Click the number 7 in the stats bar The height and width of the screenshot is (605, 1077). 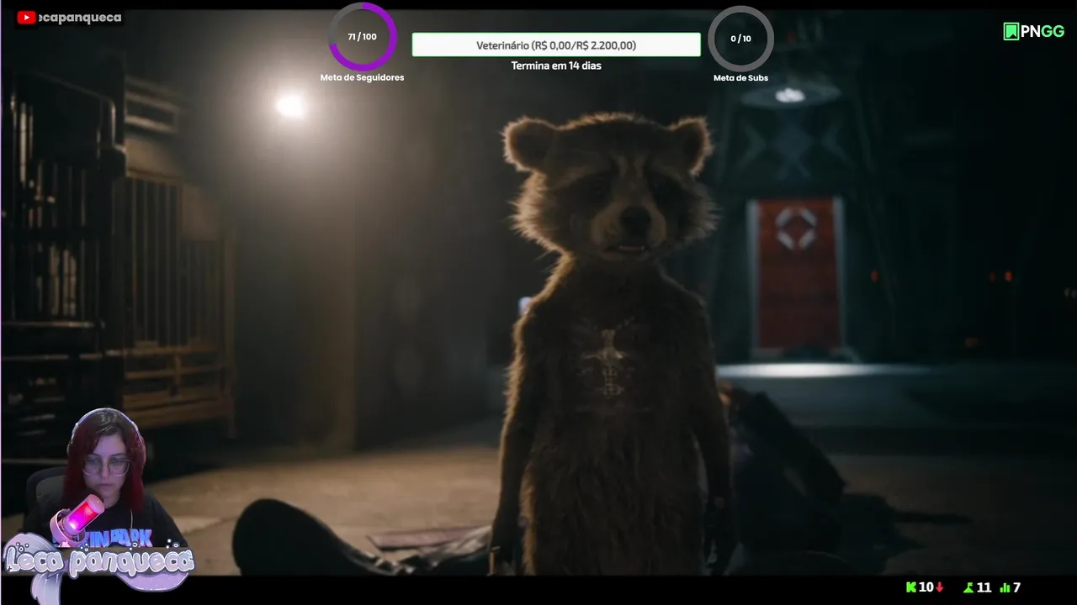(x=1016, y=587)
